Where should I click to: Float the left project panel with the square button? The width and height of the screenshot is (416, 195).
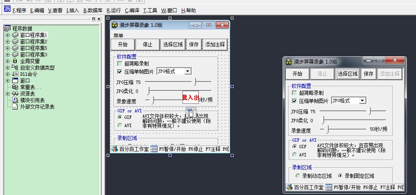tap(93, 19)
